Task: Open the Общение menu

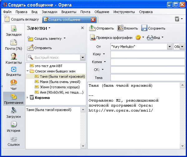Action: 102,12
